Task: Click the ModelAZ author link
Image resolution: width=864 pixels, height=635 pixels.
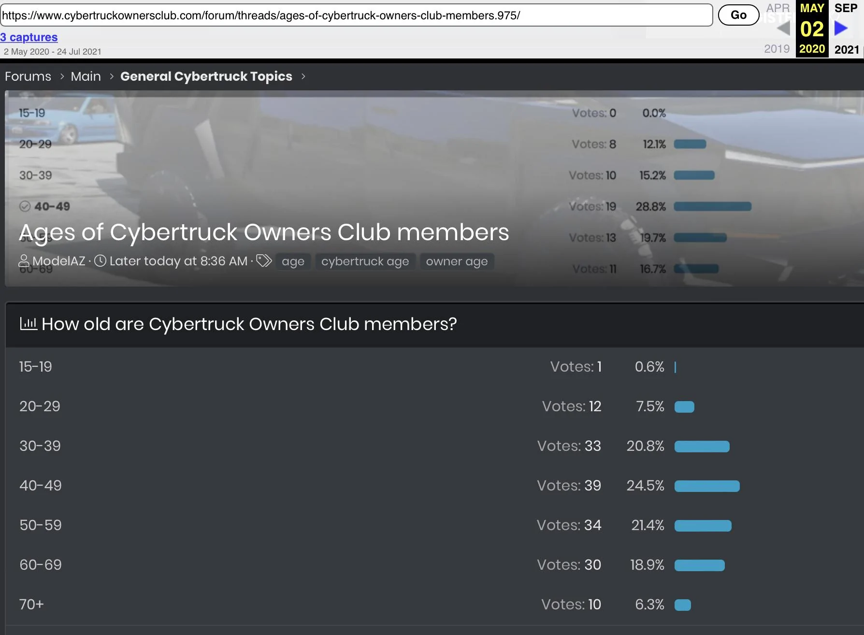Action: pyautogui.click(x=58, y=261)
